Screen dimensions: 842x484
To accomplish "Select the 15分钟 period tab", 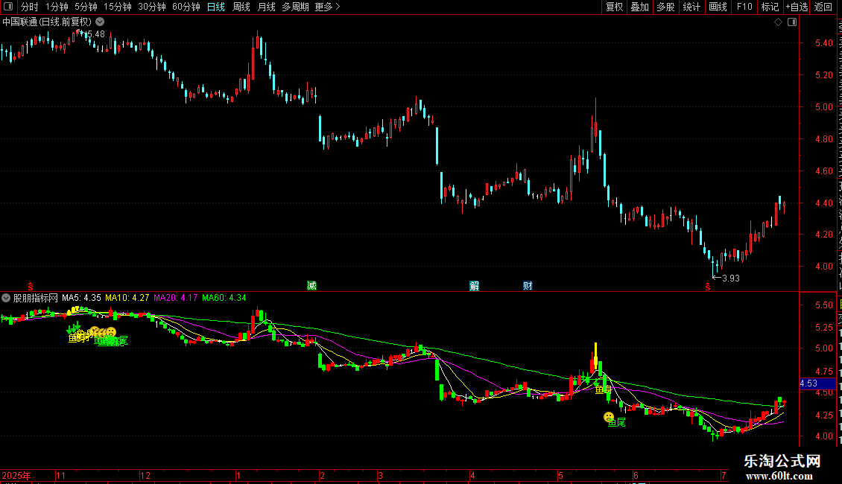I will tap(118, 7).
